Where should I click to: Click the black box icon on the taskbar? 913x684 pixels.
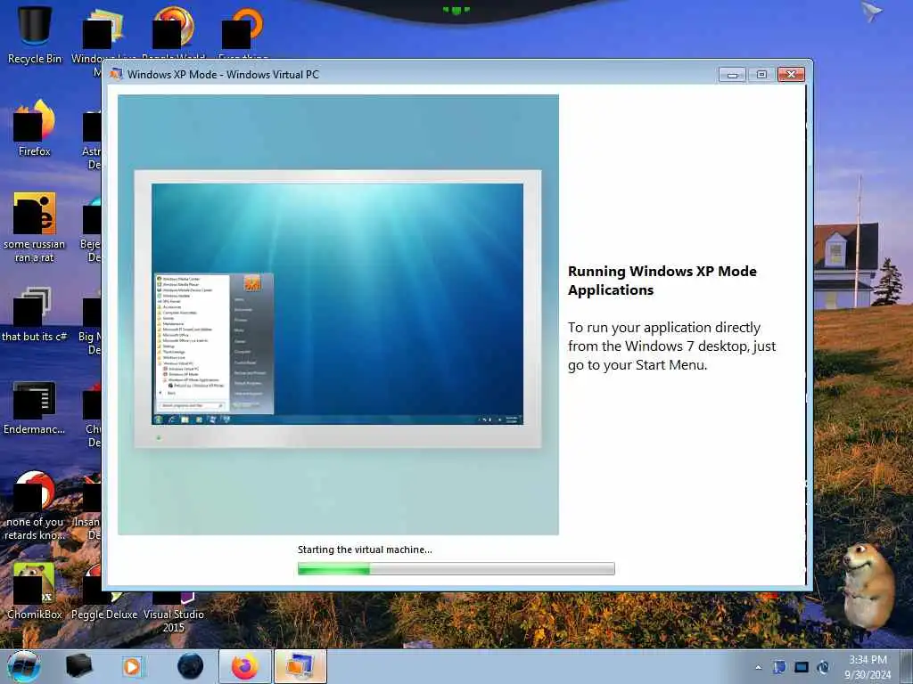(78, 666)
